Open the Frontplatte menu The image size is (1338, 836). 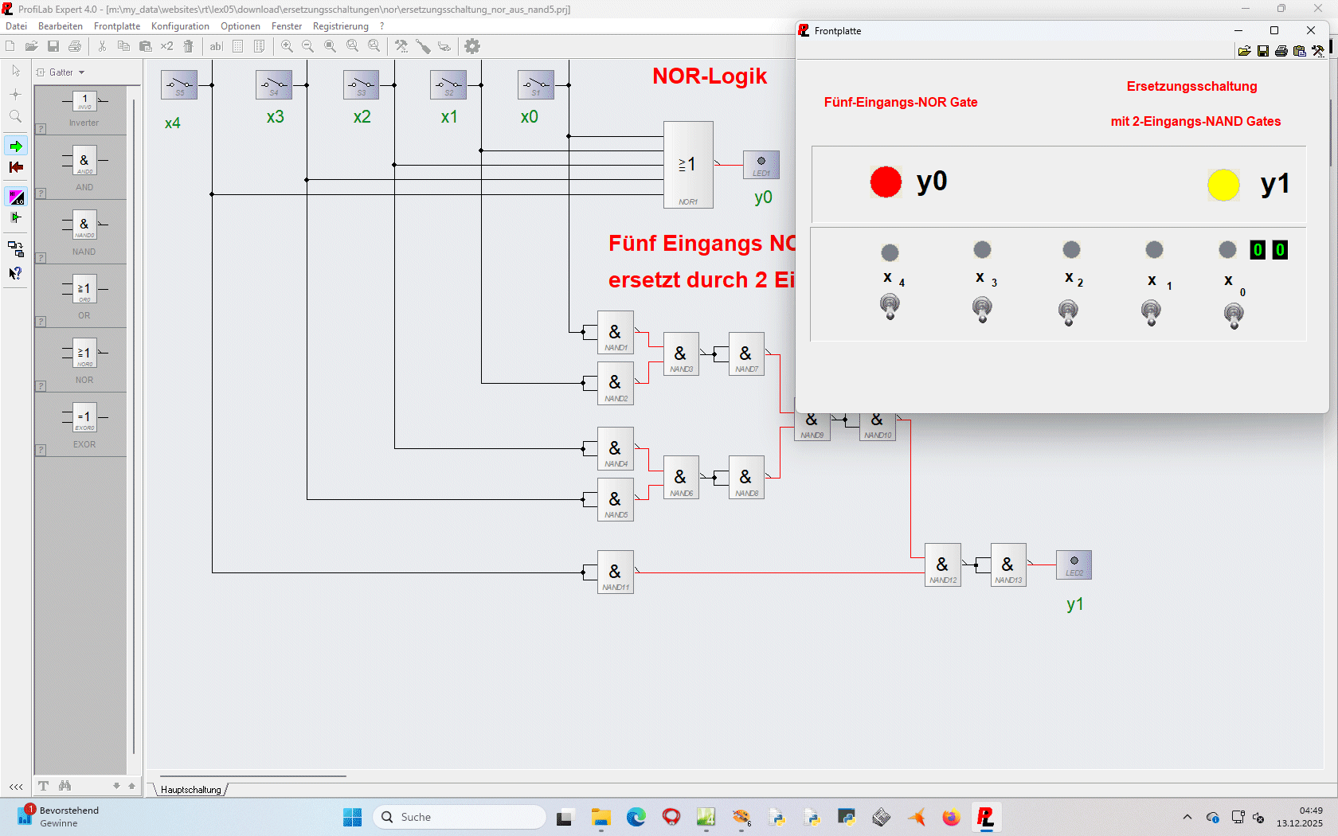116,26
